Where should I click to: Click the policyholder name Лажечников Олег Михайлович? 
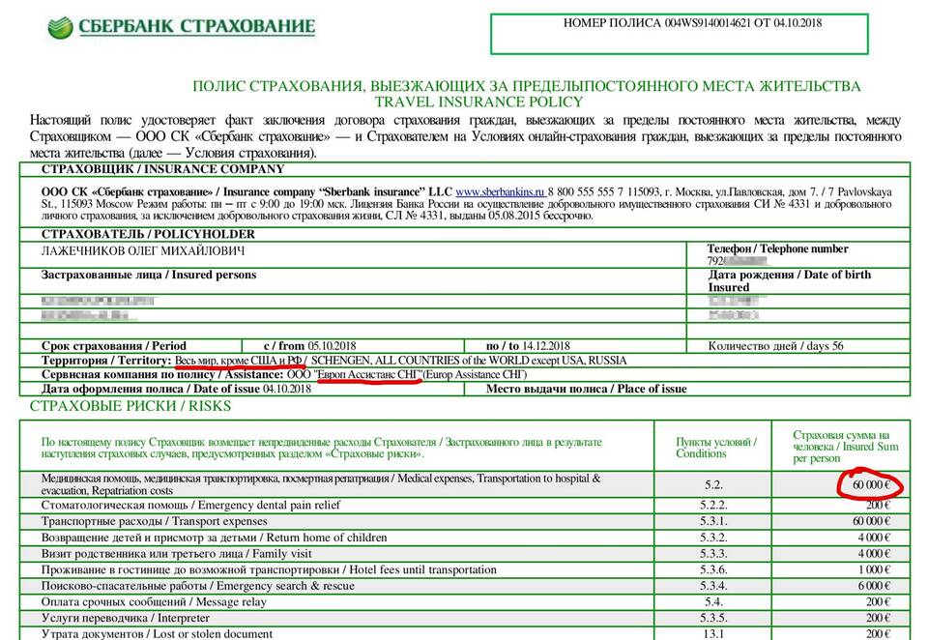point(143,251)
